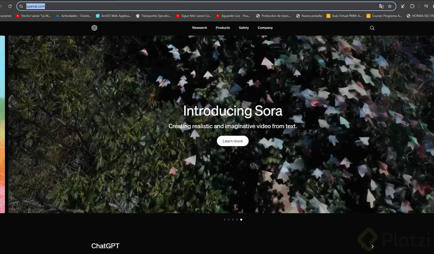Open the Protocolos de mani... bookmark
Image resolution: width=434 pixels, height=254 pixels.
(273, 16)
